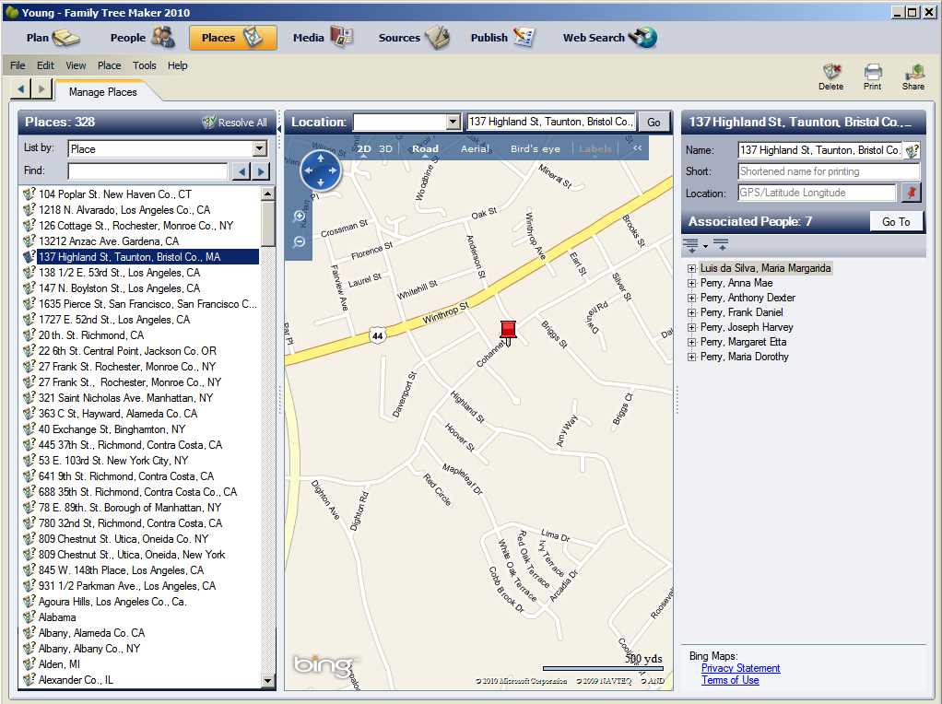Expand Perry, Anna Mae
Image resolution: width=942 pixels, height=704 pixels.
[x=691, y=283]
